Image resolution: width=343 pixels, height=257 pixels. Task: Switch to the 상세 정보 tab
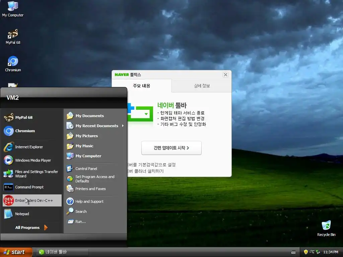pyautogui.click(x=202, y=86)
